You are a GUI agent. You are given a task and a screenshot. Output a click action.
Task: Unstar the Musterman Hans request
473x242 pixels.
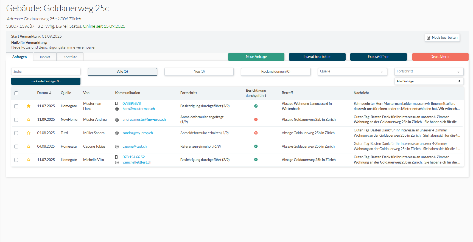coord(29,106)
